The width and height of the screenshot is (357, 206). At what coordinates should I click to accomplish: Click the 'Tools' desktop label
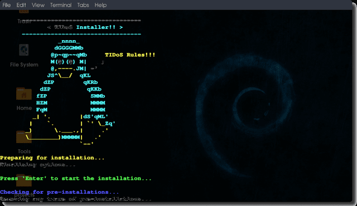tap(24, 151)
